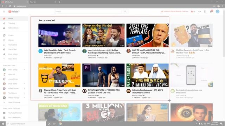Open the YouTube apps grid icon
The height and width of the screenshot is (126, 225).
pyautogui.click(x=205, y=12)
